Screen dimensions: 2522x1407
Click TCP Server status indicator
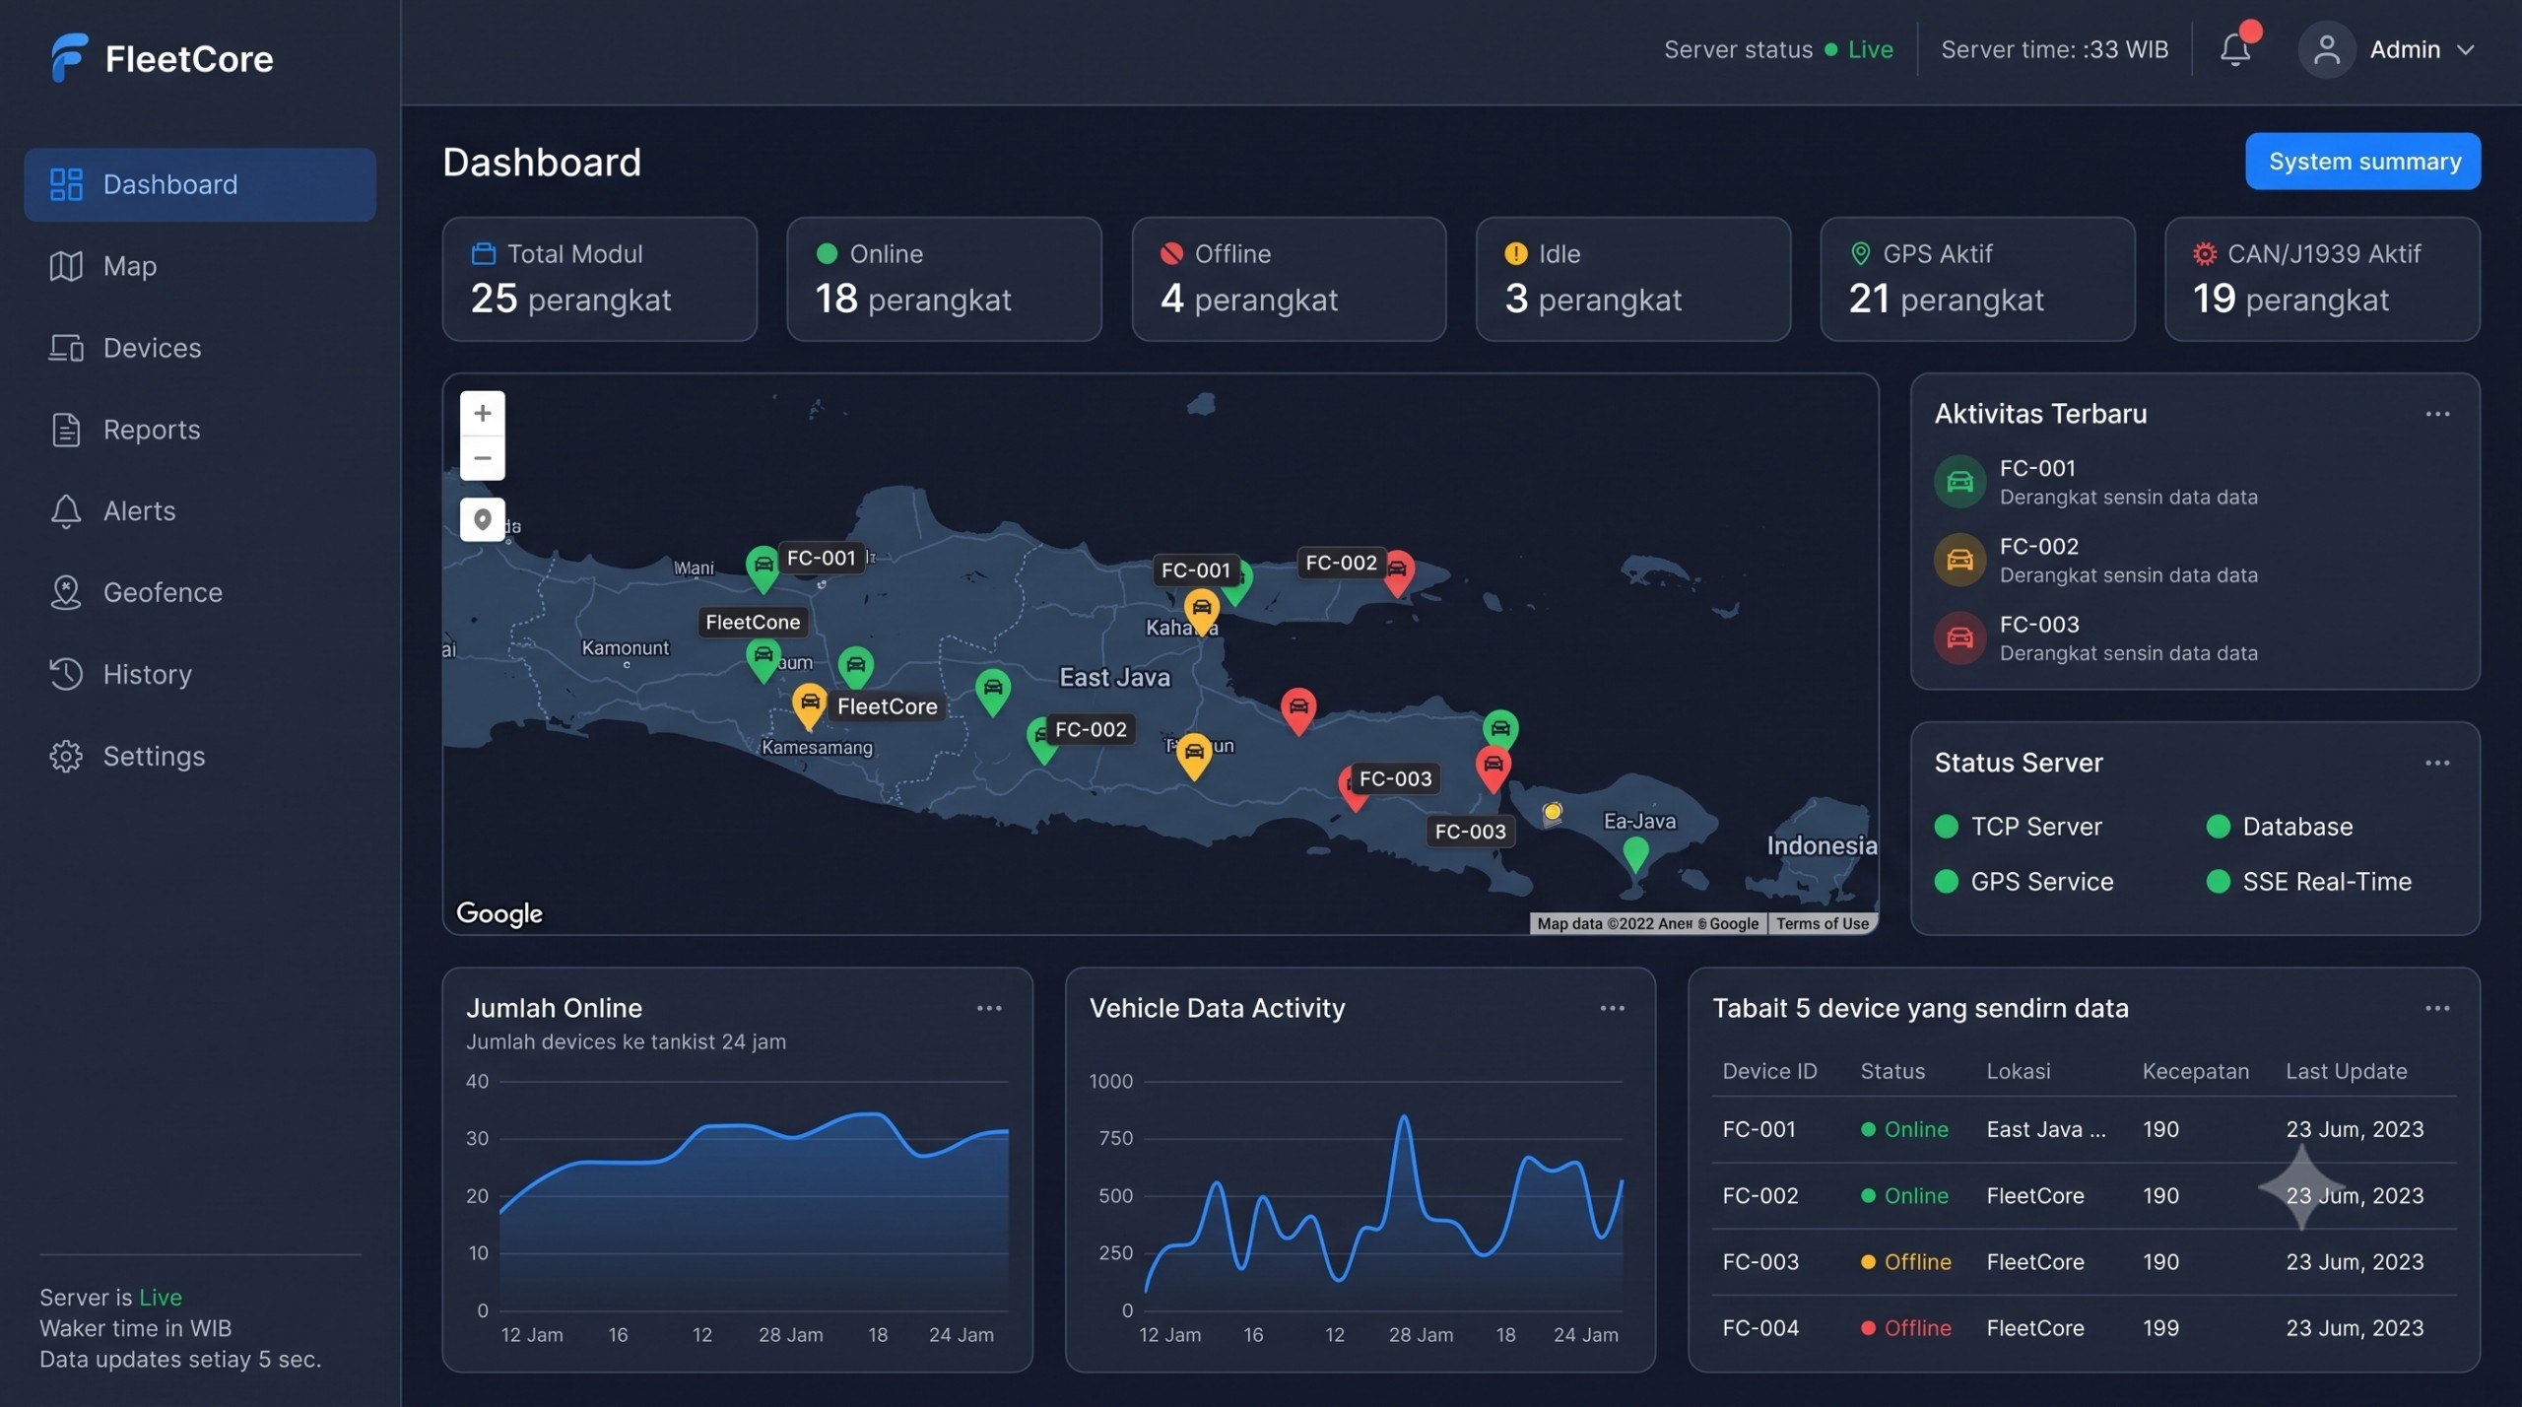pyautogui.click(x=1946, y=826)
